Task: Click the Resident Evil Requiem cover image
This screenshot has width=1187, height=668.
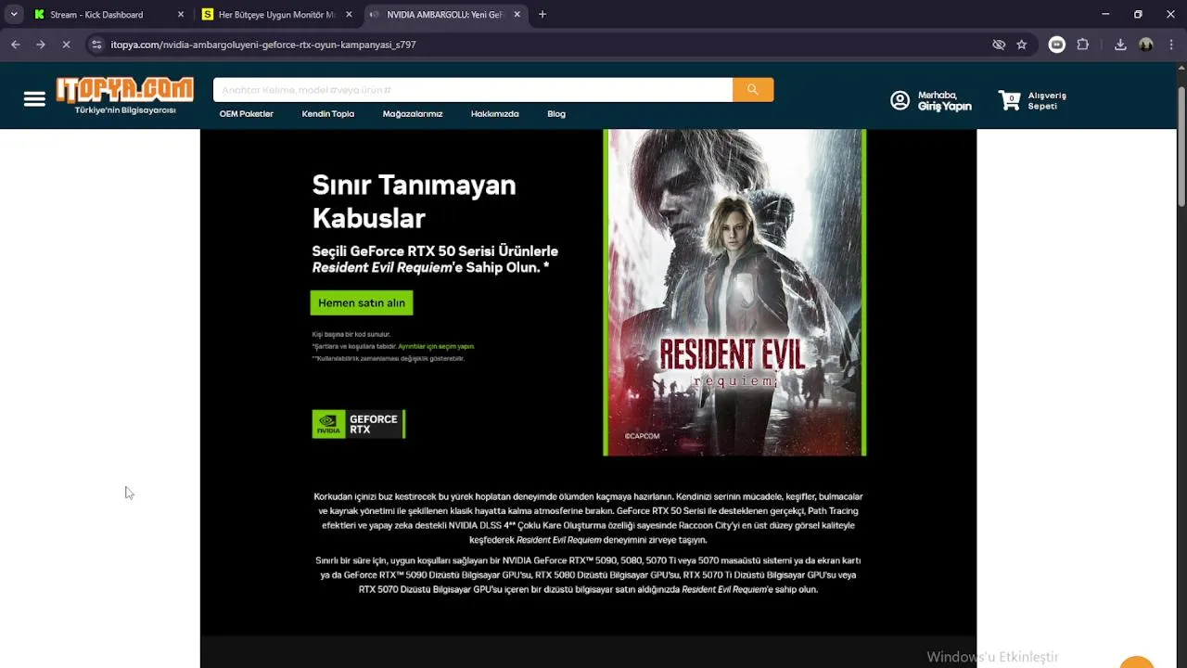Action: (x=734, y=292)
